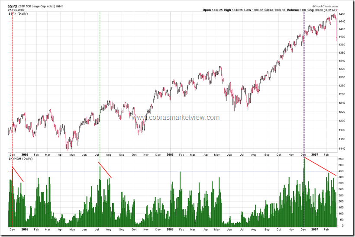The image size is (355, 237).
Task: Open the ©StockCharts.com credit text
Action: point(325,6)
